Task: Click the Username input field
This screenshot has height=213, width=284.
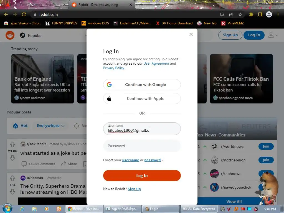Action: (x=142, y=129)
